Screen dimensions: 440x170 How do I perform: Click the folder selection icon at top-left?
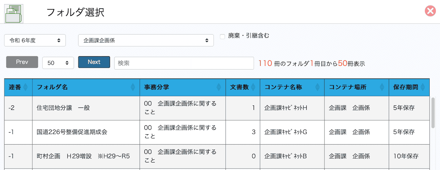13,13
